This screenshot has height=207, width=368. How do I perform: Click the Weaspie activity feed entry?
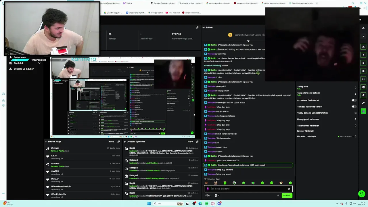click(x=83, y=149)
